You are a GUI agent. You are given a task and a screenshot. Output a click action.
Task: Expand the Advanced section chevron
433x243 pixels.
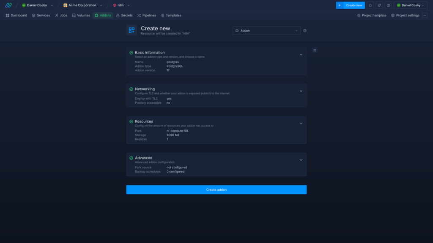[x=301, y=160]
